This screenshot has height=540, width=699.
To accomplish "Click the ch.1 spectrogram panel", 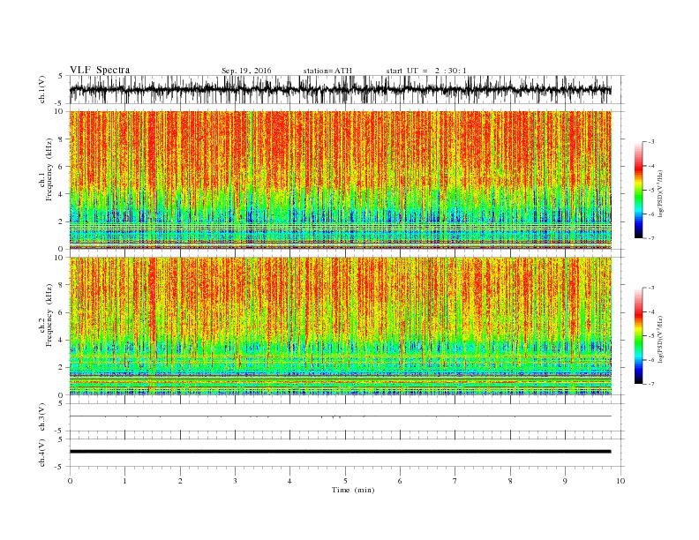I will click(341, 180).
